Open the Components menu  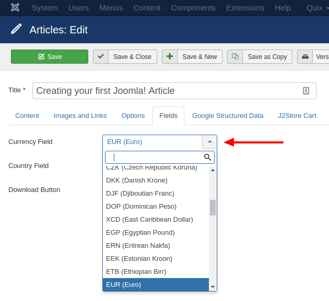click(193, 8)
